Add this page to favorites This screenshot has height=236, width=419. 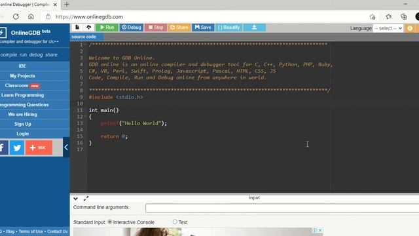pos(373,17)
